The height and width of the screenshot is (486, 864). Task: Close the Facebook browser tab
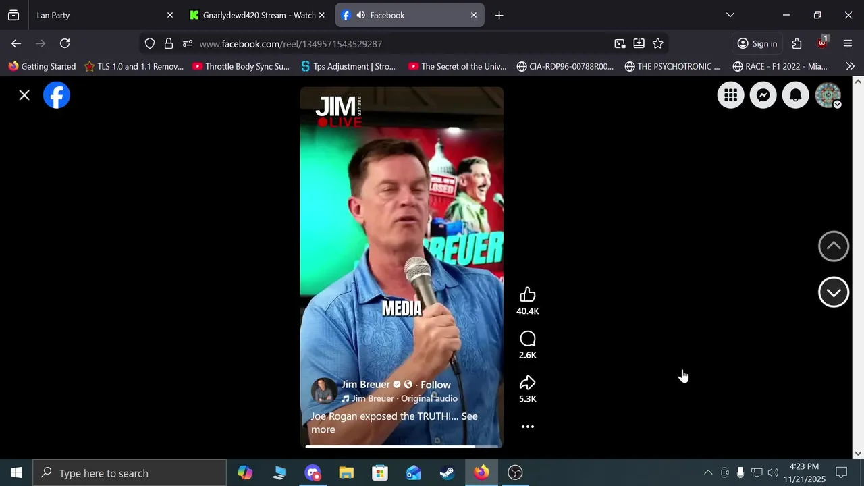click(x=474, y=15)
